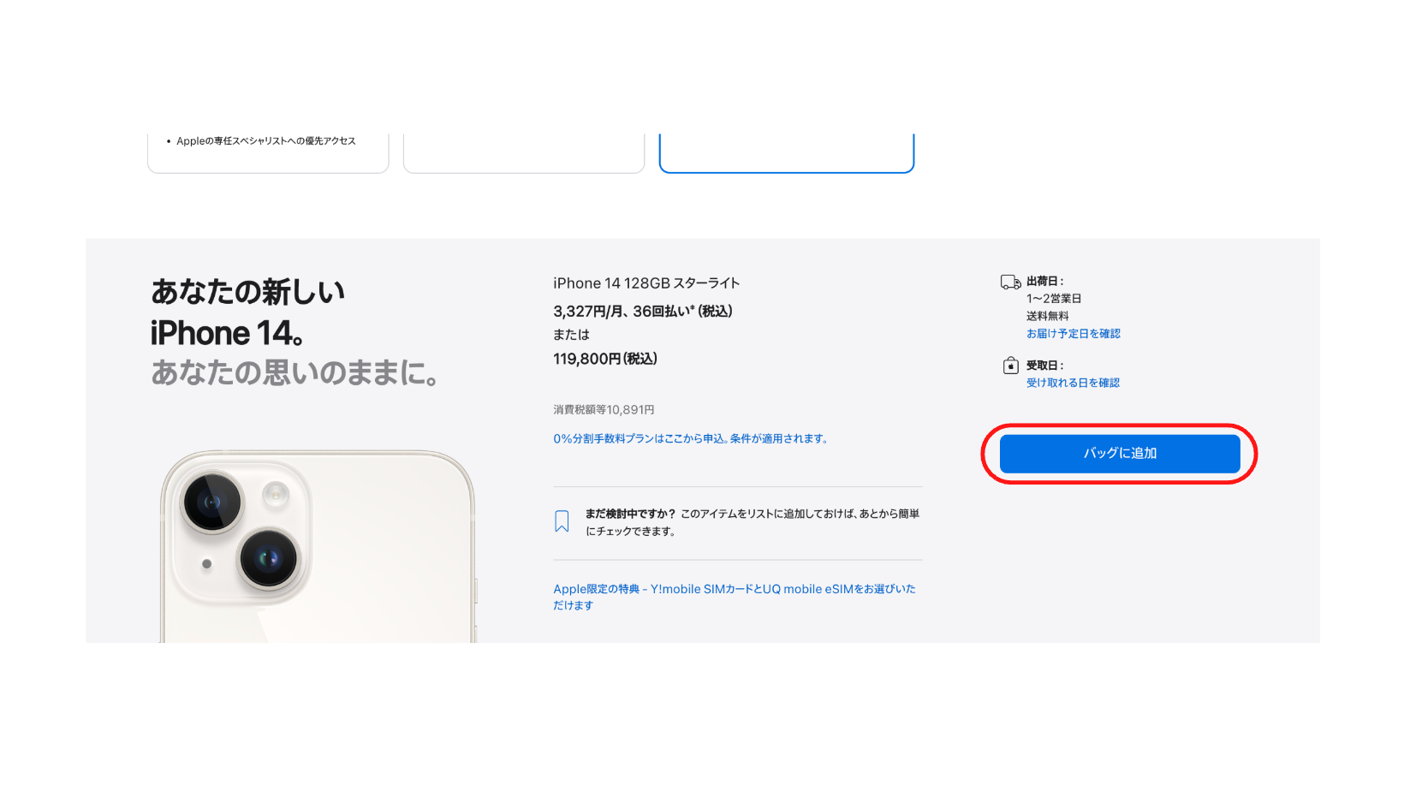Select the option card mentioning 専任スペシャリスト
Screen dimensions: 1404x791
tap(268, 152)
